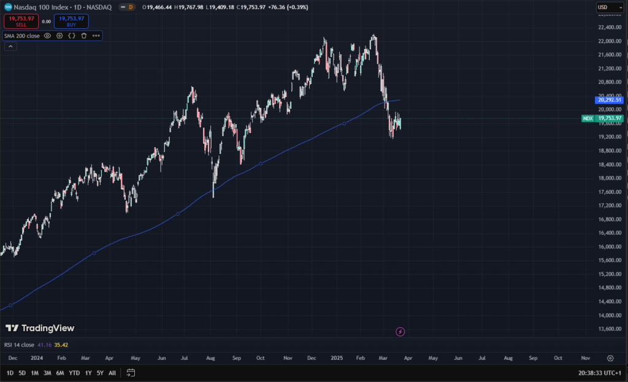Set chart range to 3M
628x382 pixels.
(x=47, y=373)
